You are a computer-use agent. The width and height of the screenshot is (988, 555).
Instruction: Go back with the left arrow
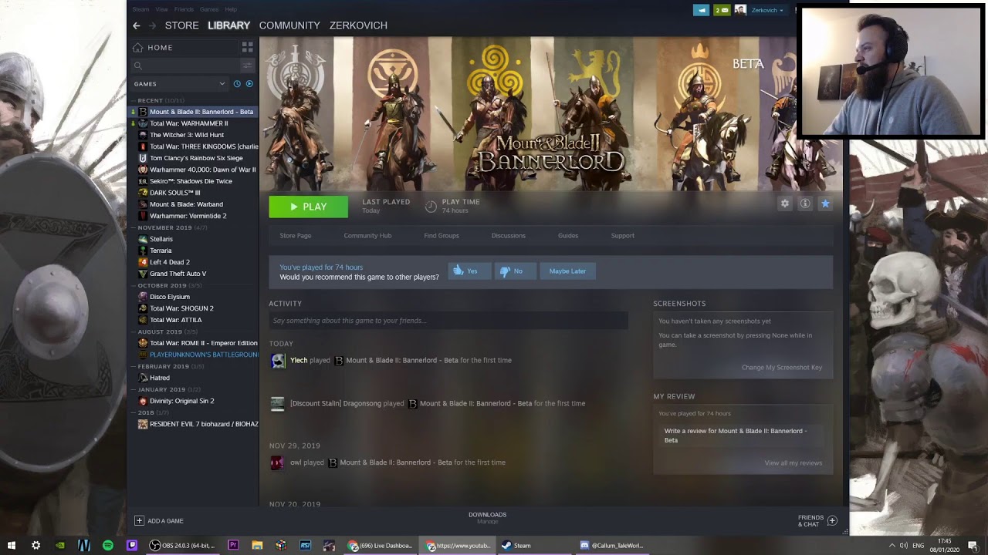click(137, 25)
